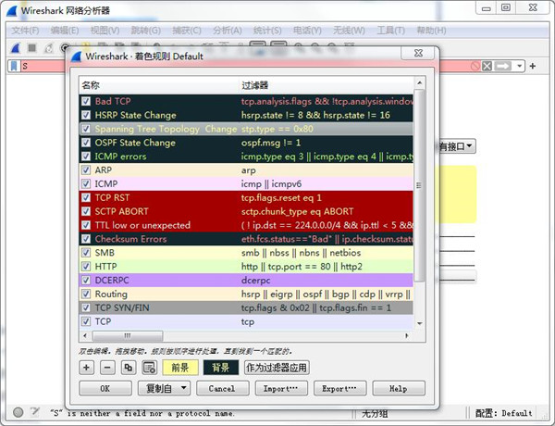Disable the ARP coloring rule
The width and height of the screenshot is (555, 426).
(x=86, y=170)
